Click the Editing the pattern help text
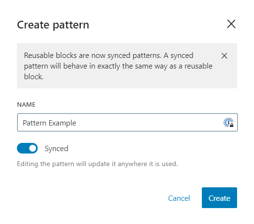The width and height of the screenshot is (254, 224). point(98,164)
